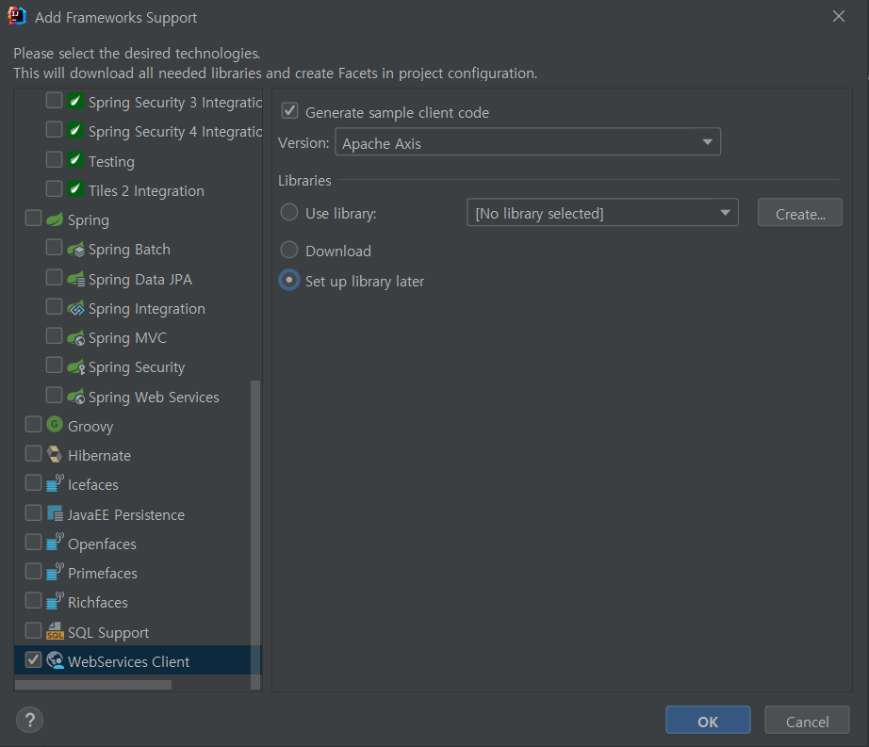Viewport: 869px width, 747px height.
Task: Click the Spring Security 4 Integration icon
Action: coord(75,131)
